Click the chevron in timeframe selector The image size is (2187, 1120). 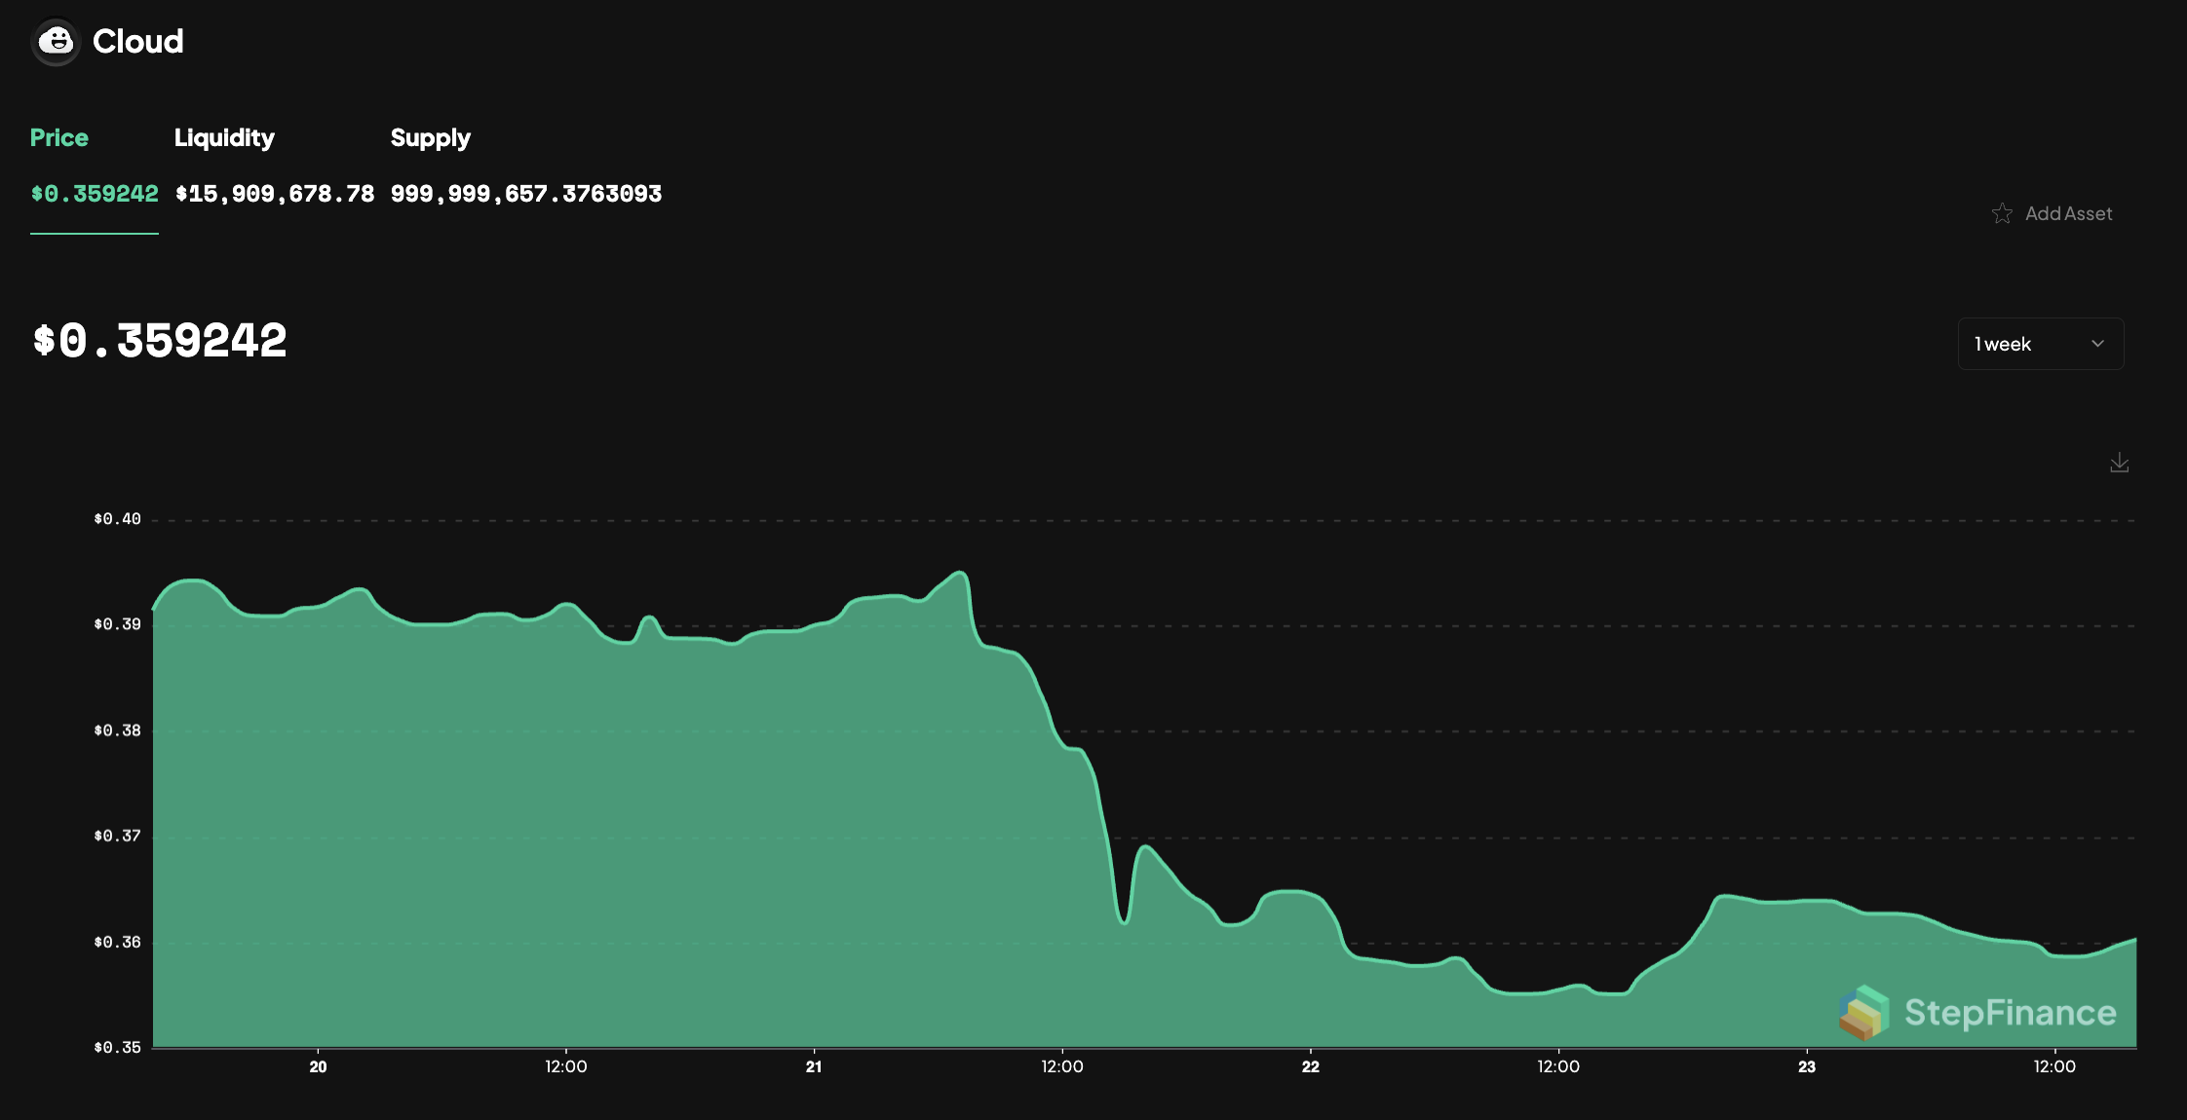(x=2097, y=344)
